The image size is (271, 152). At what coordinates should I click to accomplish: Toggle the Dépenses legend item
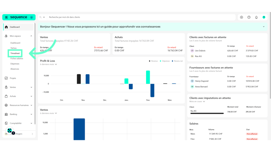(x=165, y=61)
